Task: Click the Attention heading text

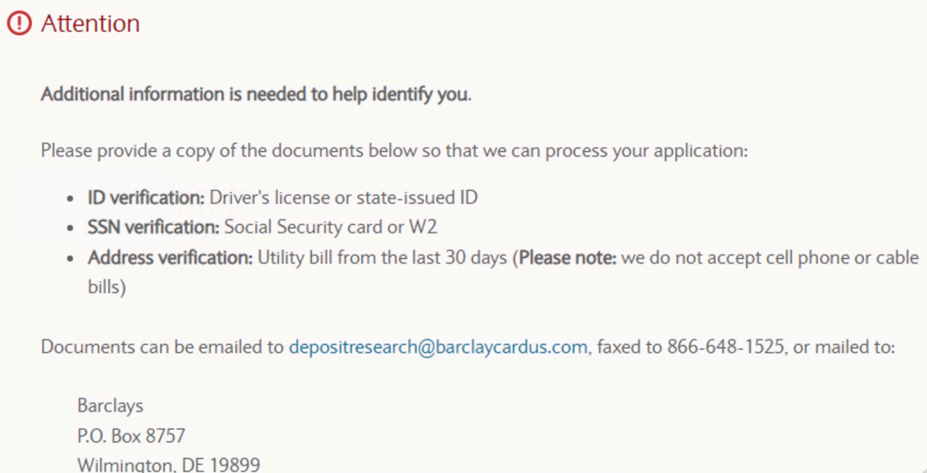Action: [91, 24]
